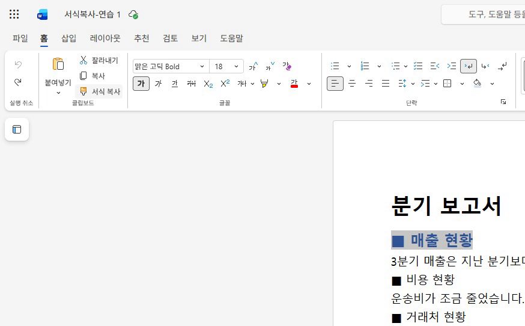The image size is (525, 326).
Task: Expand bullet library arrow
Action: (x=349, y=66)
